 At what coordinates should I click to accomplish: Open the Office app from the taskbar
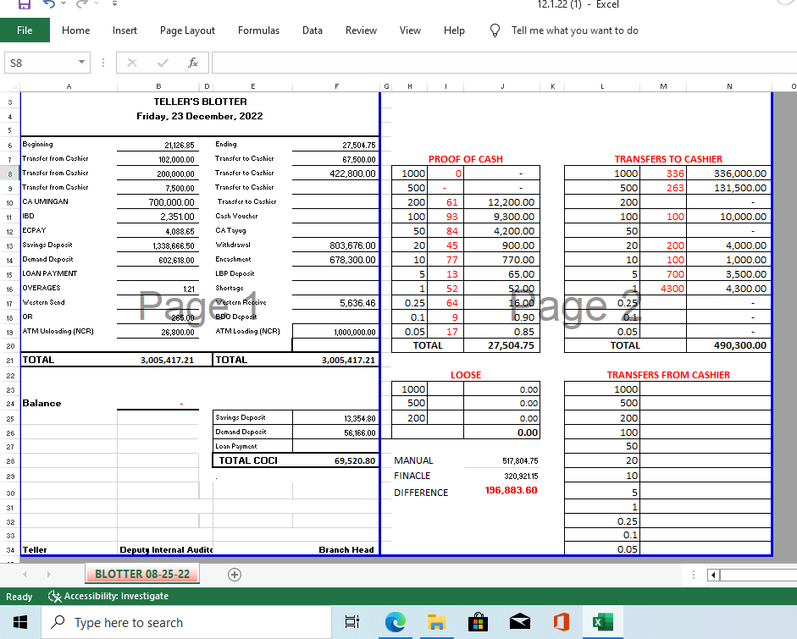tap(562, 622)
